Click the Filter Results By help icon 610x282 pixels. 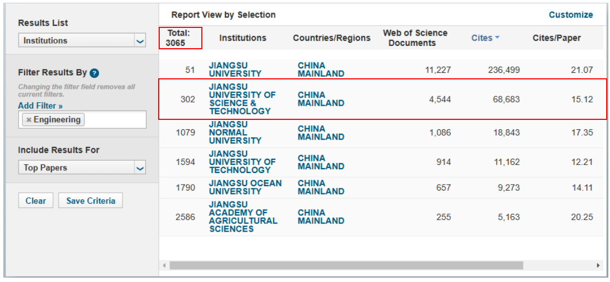(94, 73)
